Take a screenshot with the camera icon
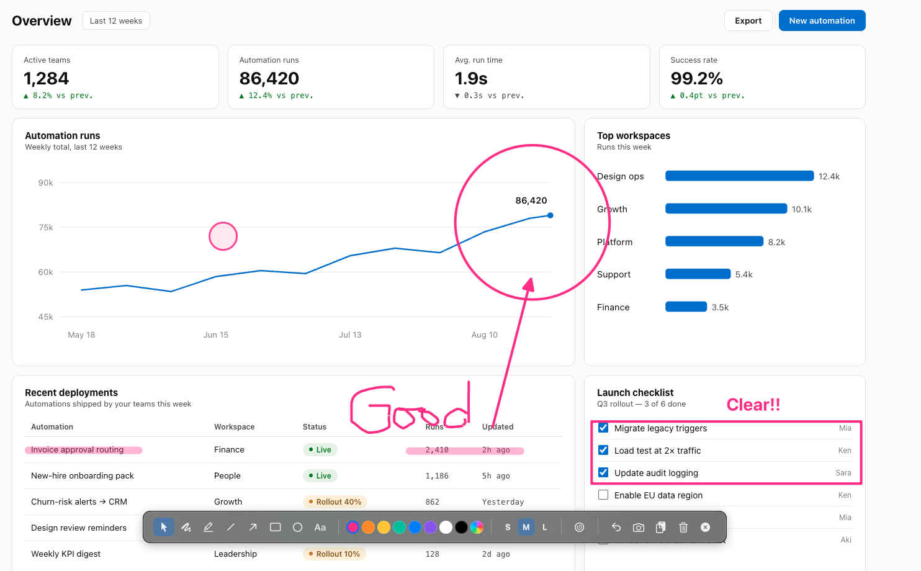Image resolution: width=921 pixels, height=571 pixels. pyautogui.click(x=639, y=527)
